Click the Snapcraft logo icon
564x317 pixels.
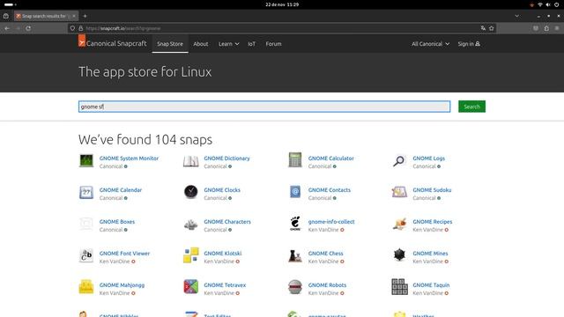(x=82, y=41)
